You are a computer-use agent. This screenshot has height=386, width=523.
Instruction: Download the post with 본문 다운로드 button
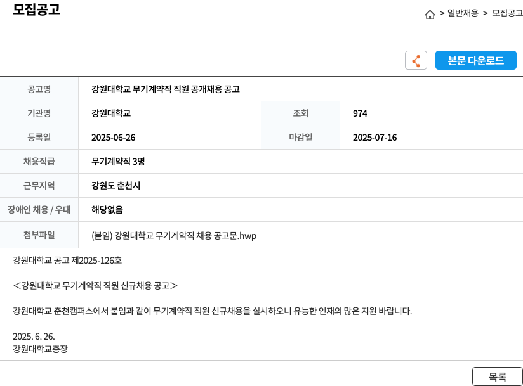pyautogui.click(x=475, y=60)
